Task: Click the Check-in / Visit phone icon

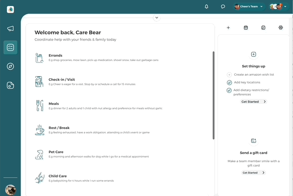Action: (39, 82)
